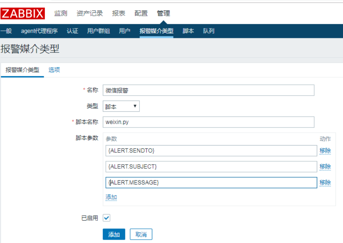Click the 取消 button
The image size is (343, 243).
coord(141,234)
